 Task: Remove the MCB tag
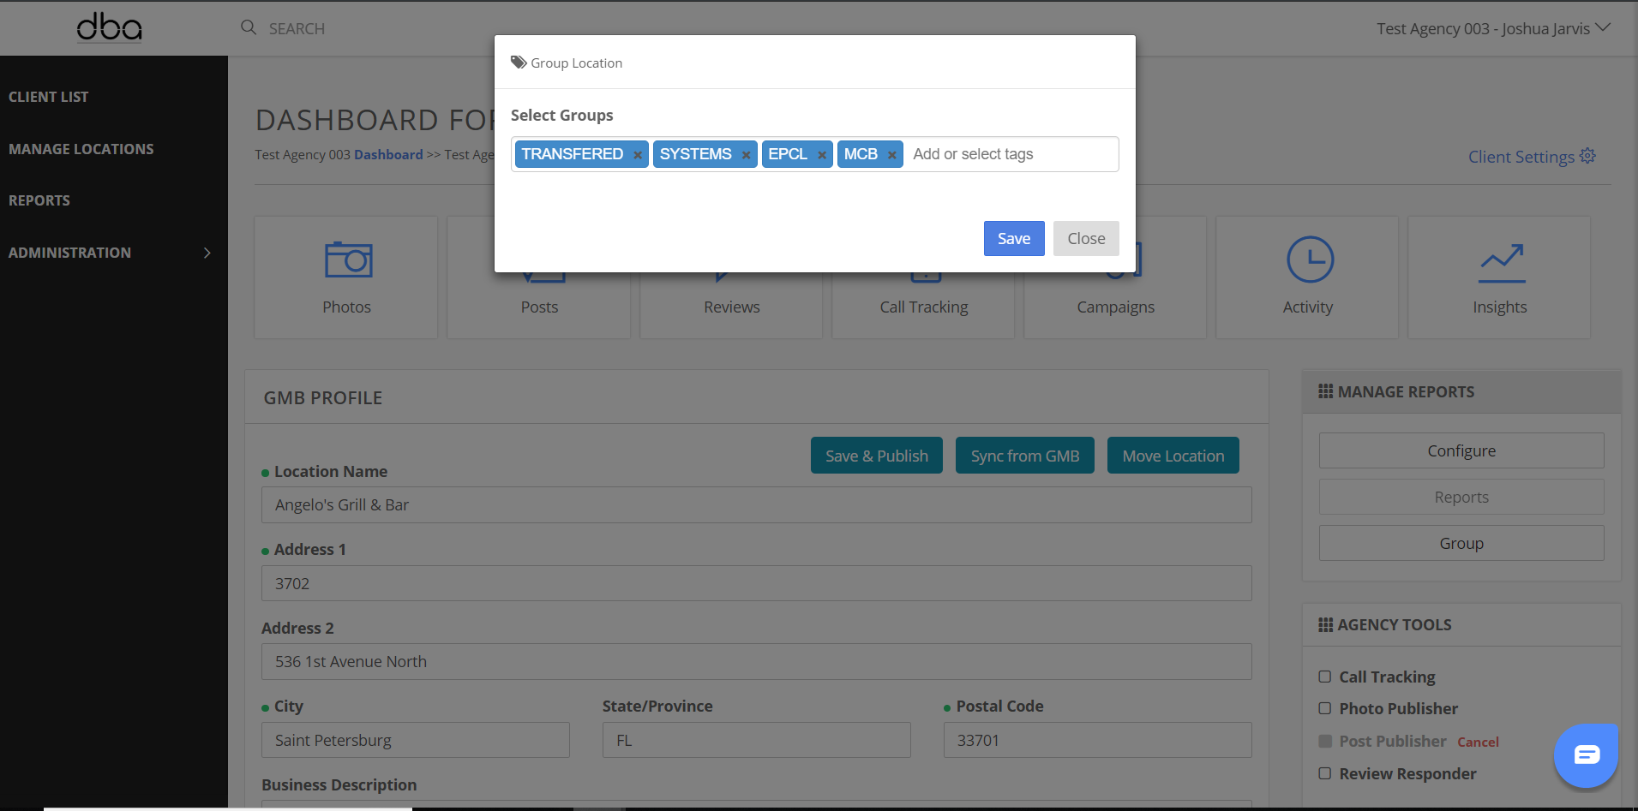891,155
